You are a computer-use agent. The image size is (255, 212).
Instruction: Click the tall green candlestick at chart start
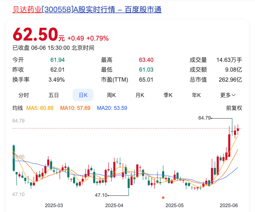point(14,158)
